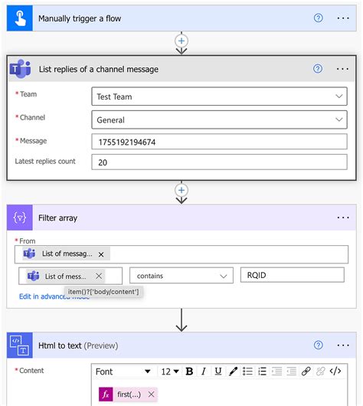
Task: Switch to code view in Content editor
Action: tap(335, 372)
